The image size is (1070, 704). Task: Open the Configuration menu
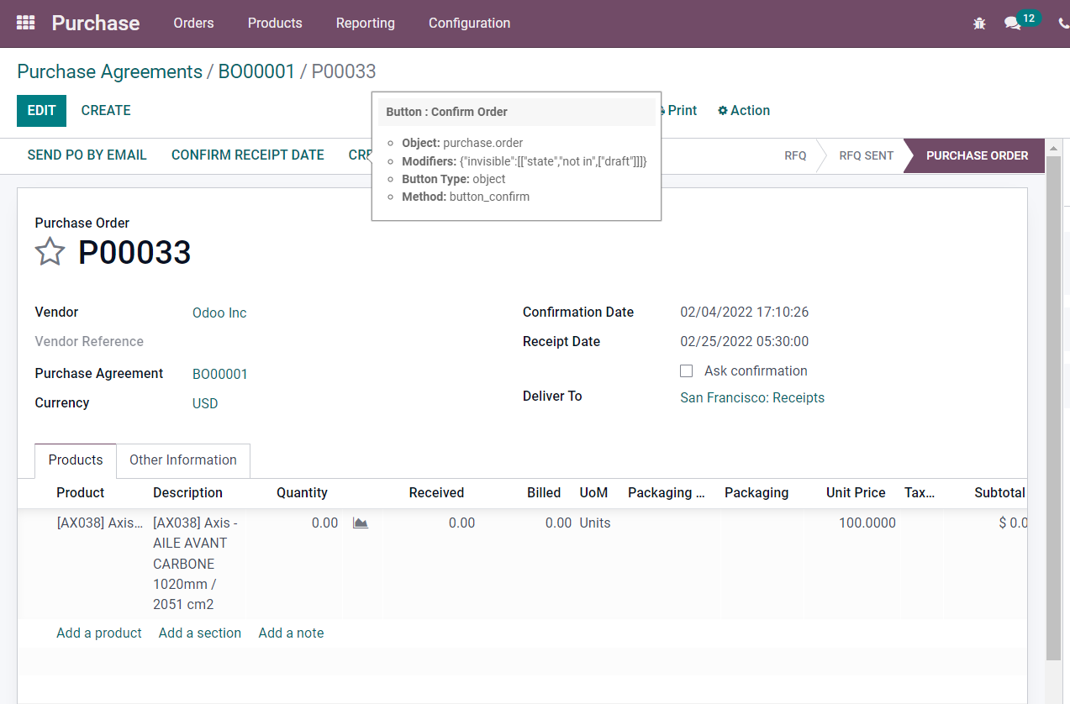(469, 23)
